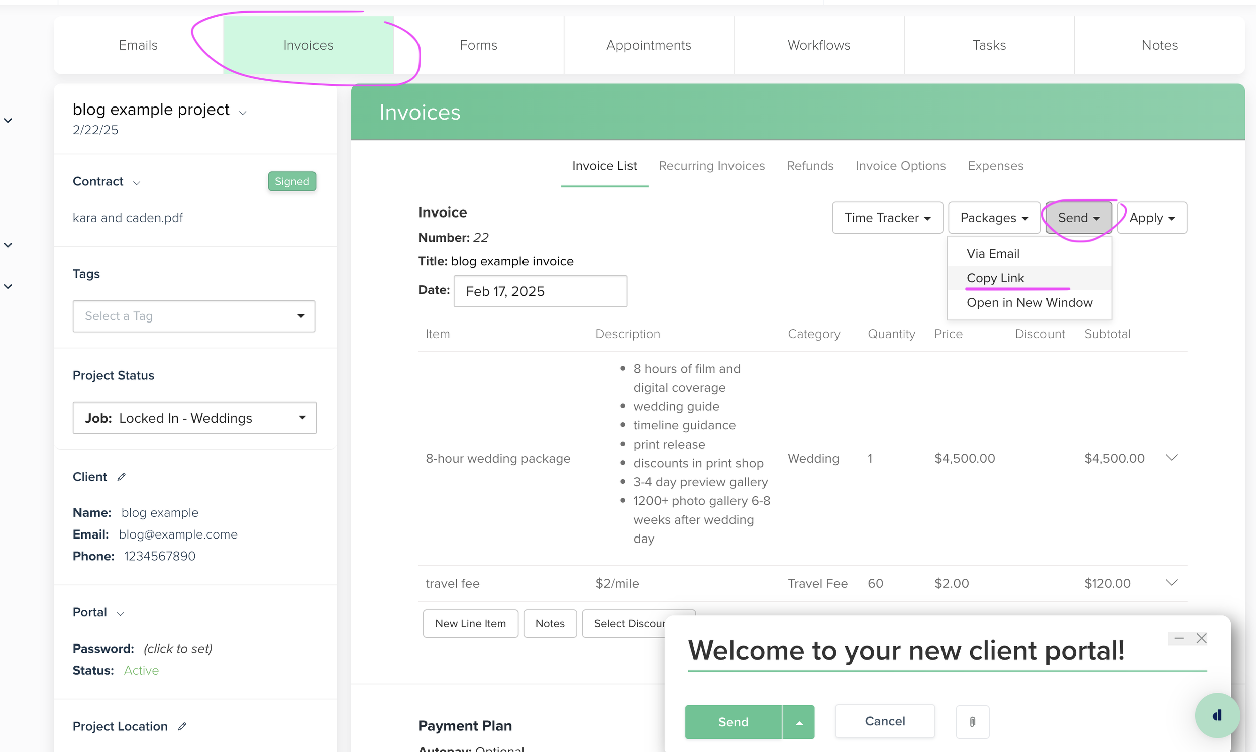
Task: Choose Copy Link from Send menu
Action: click(x=995, y=278)
